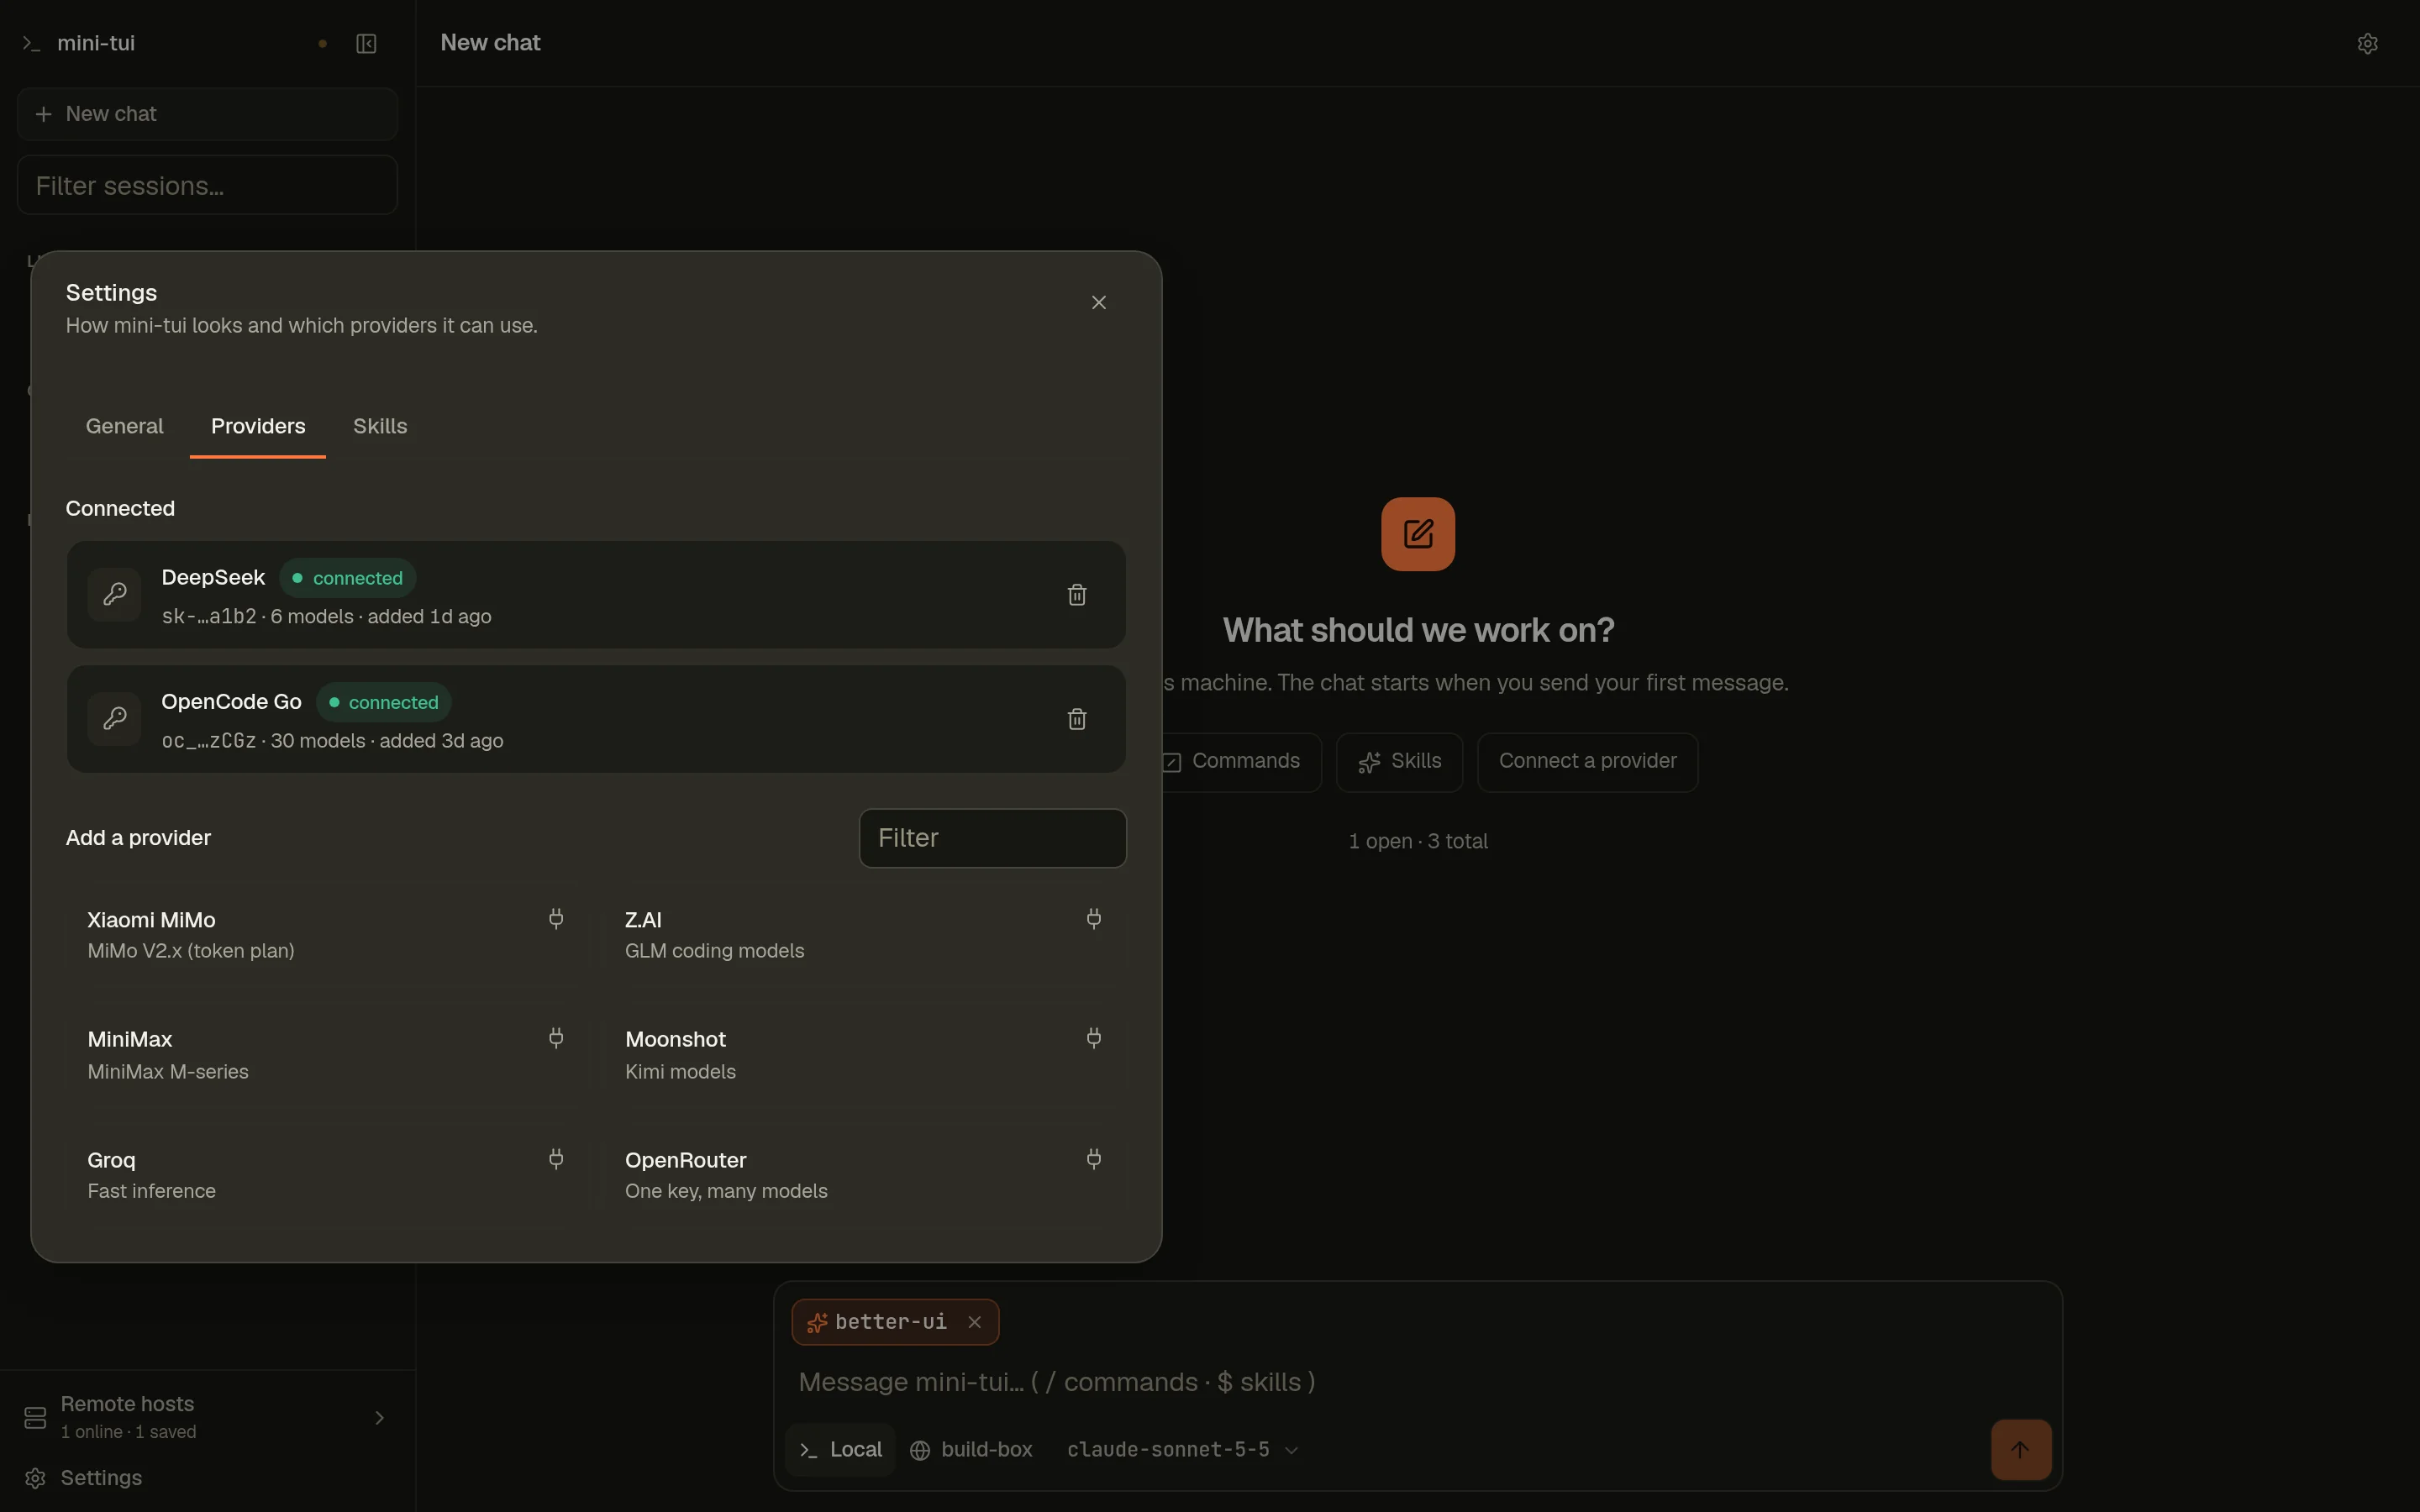The height and width of the screenshot is (1512, 2420).
Task: Click the 'GLM coding models' description
Action: (714, 951)
